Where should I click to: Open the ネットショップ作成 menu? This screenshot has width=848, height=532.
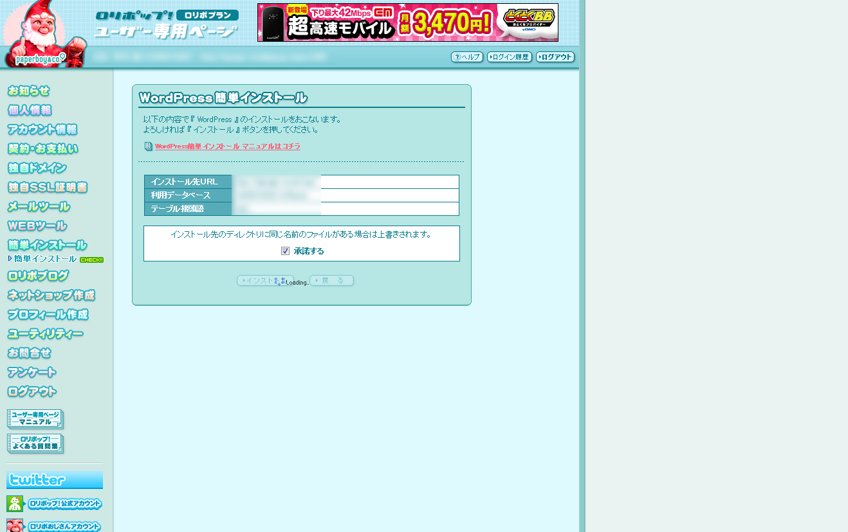pyautogui.click(x=51, y=296)
